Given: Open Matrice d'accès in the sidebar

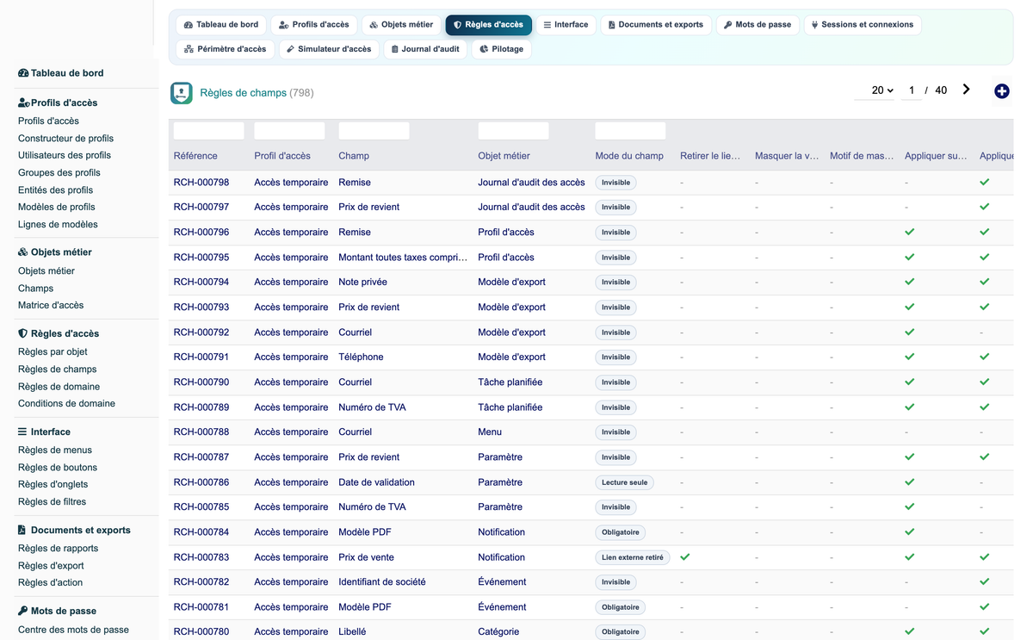Looking at the screenshot, I should [x=51, y=305].
